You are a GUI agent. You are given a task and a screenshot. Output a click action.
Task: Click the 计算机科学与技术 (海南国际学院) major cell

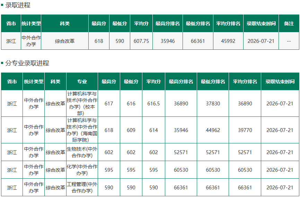tap(82, 130)
